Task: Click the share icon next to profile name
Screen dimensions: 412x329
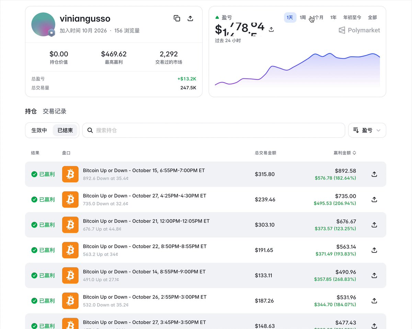Action: (190, 18)
